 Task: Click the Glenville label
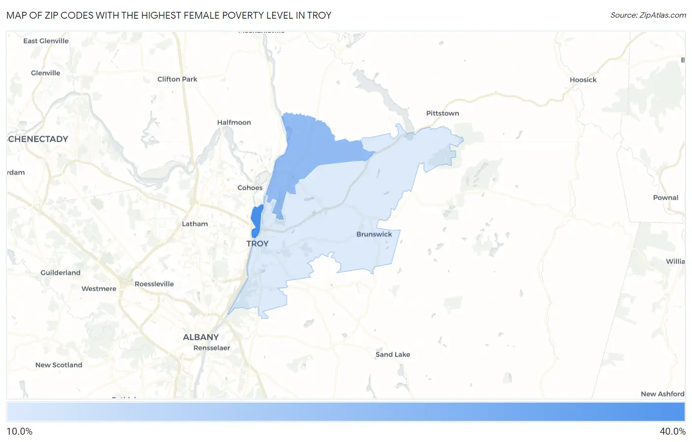45,73
